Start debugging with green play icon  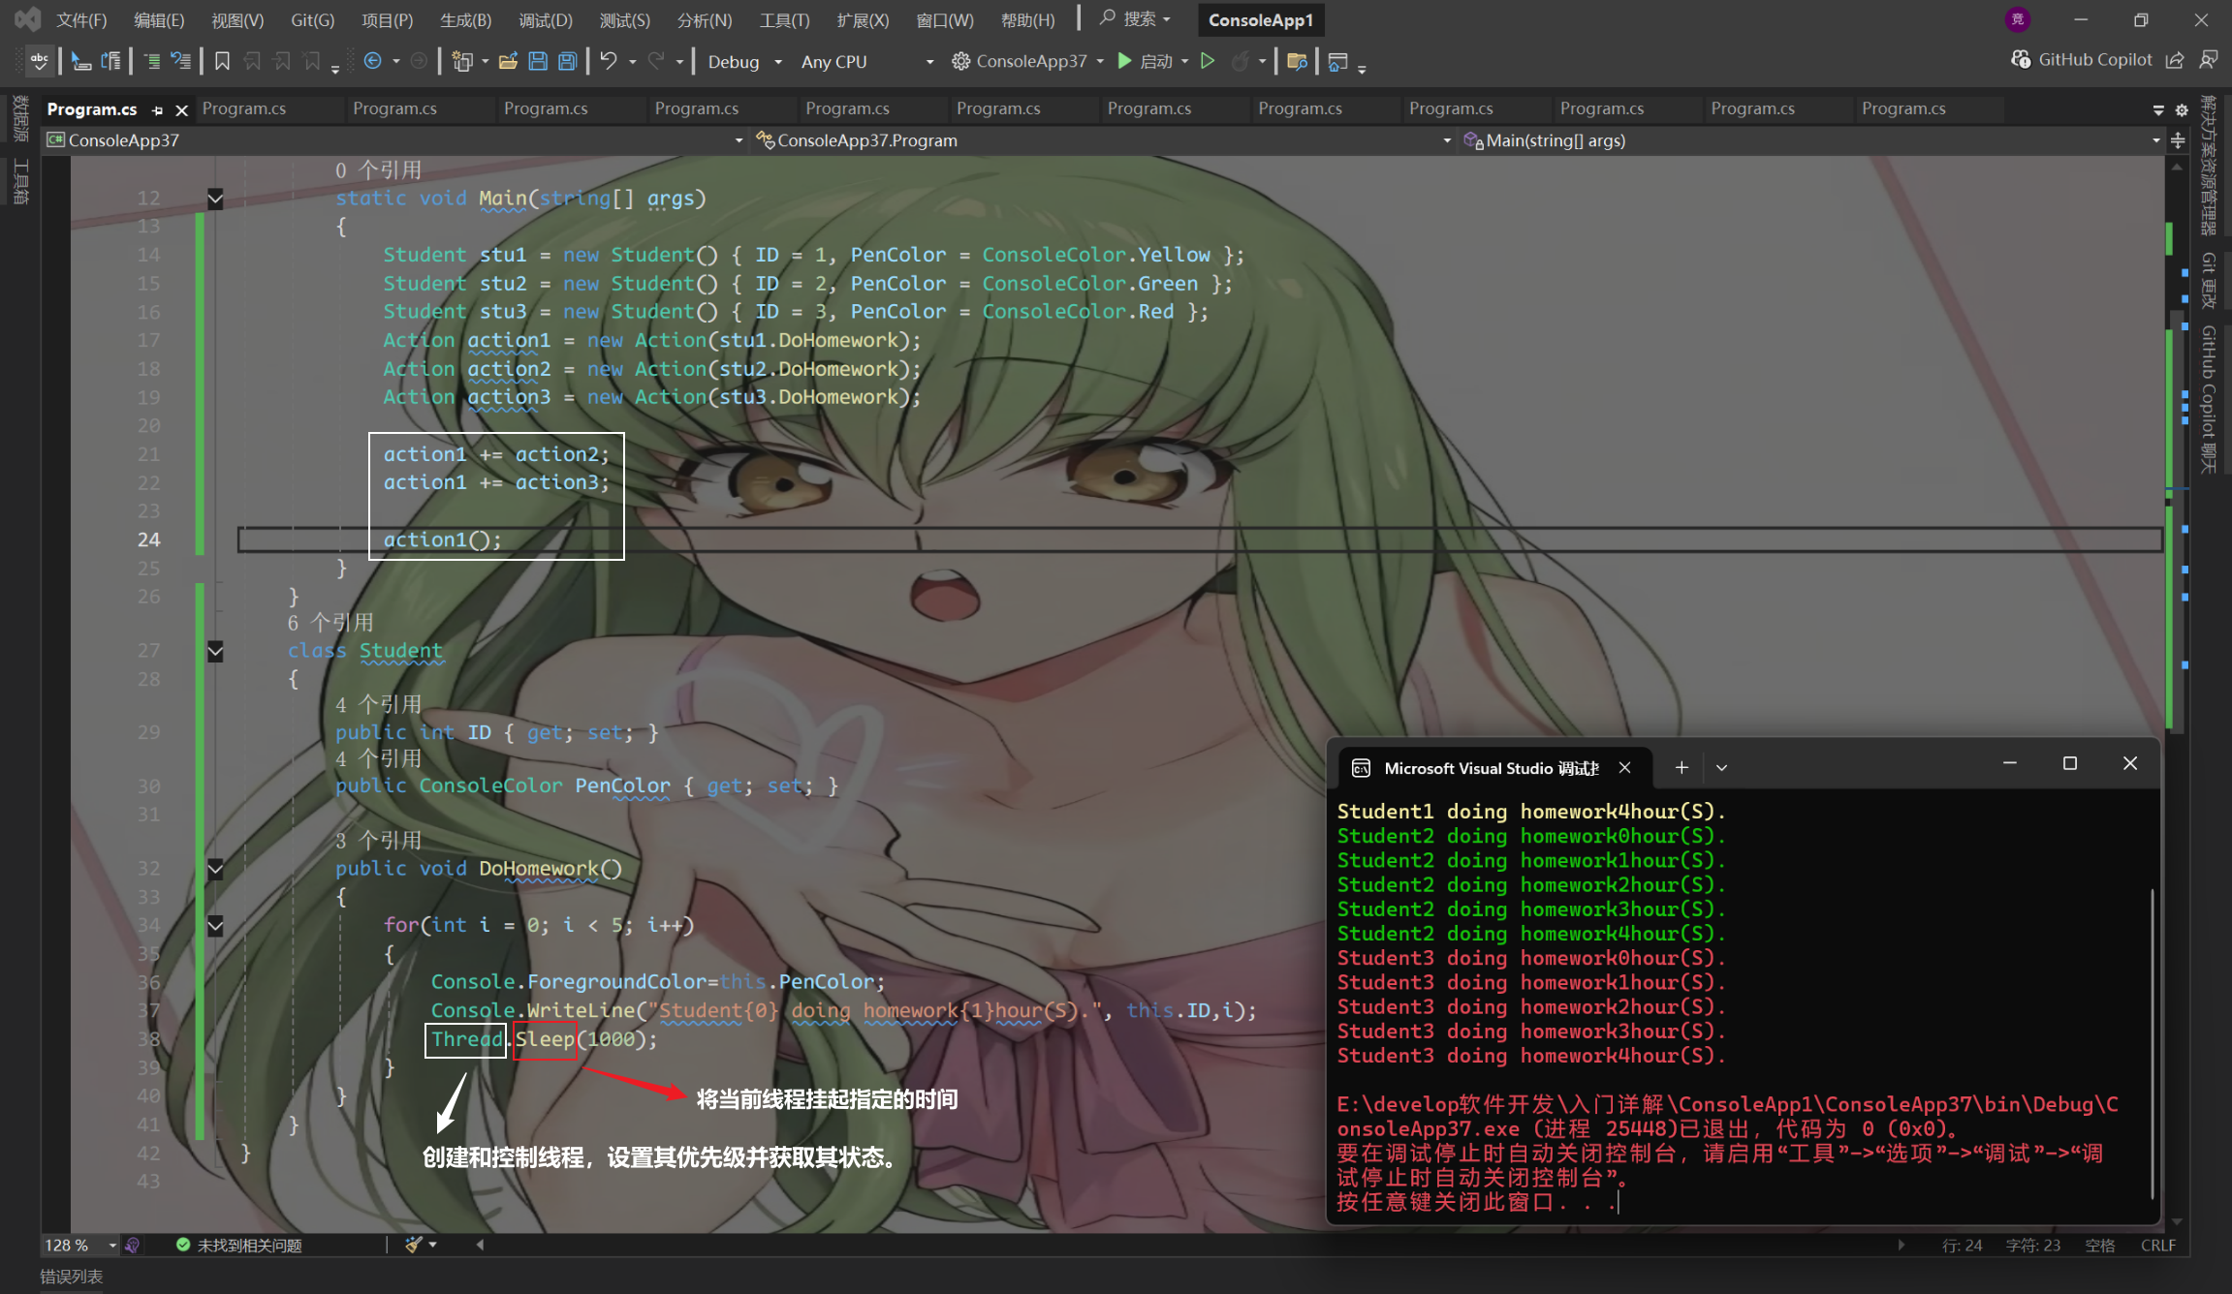1124,61
